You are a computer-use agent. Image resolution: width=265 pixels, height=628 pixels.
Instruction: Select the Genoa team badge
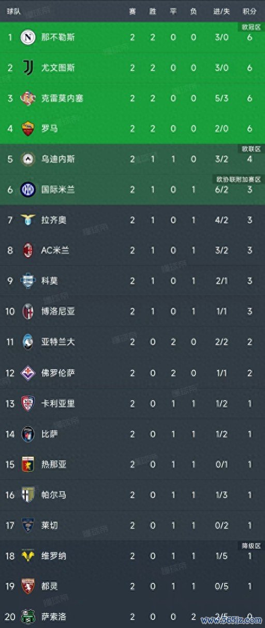coord(27,464)
